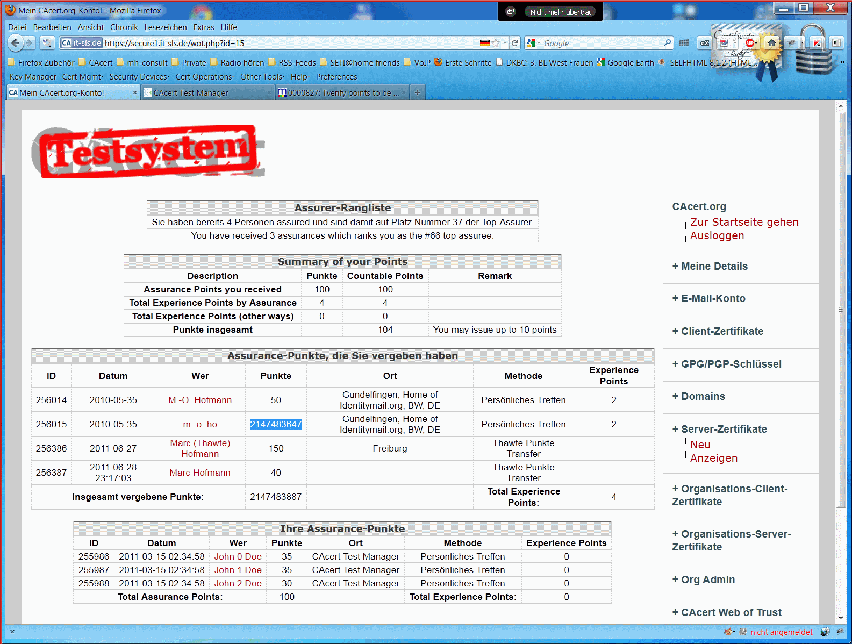This screenshot has width=852, height=644.
Task: Open the Security Devices dropdown menu
Action: [139, 77]
